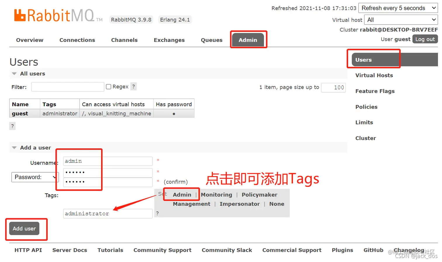The width and height of the screenshot is (442, 262).
Task: Set the None tag
Action: coord(277,204)
